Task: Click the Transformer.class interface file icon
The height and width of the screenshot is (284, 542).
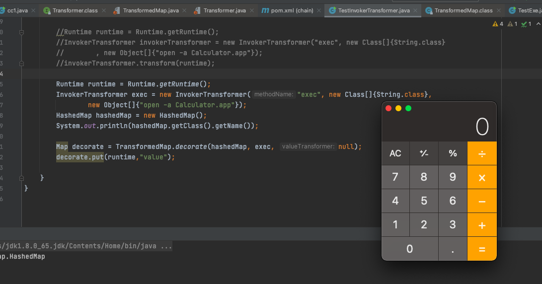Action: pos(47,10)
